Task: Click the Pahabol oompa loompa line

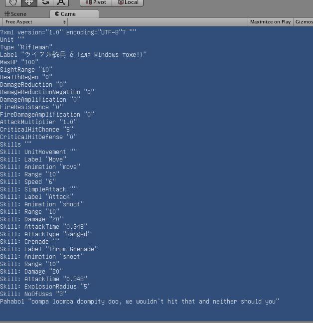Action: tap(140, 302)
